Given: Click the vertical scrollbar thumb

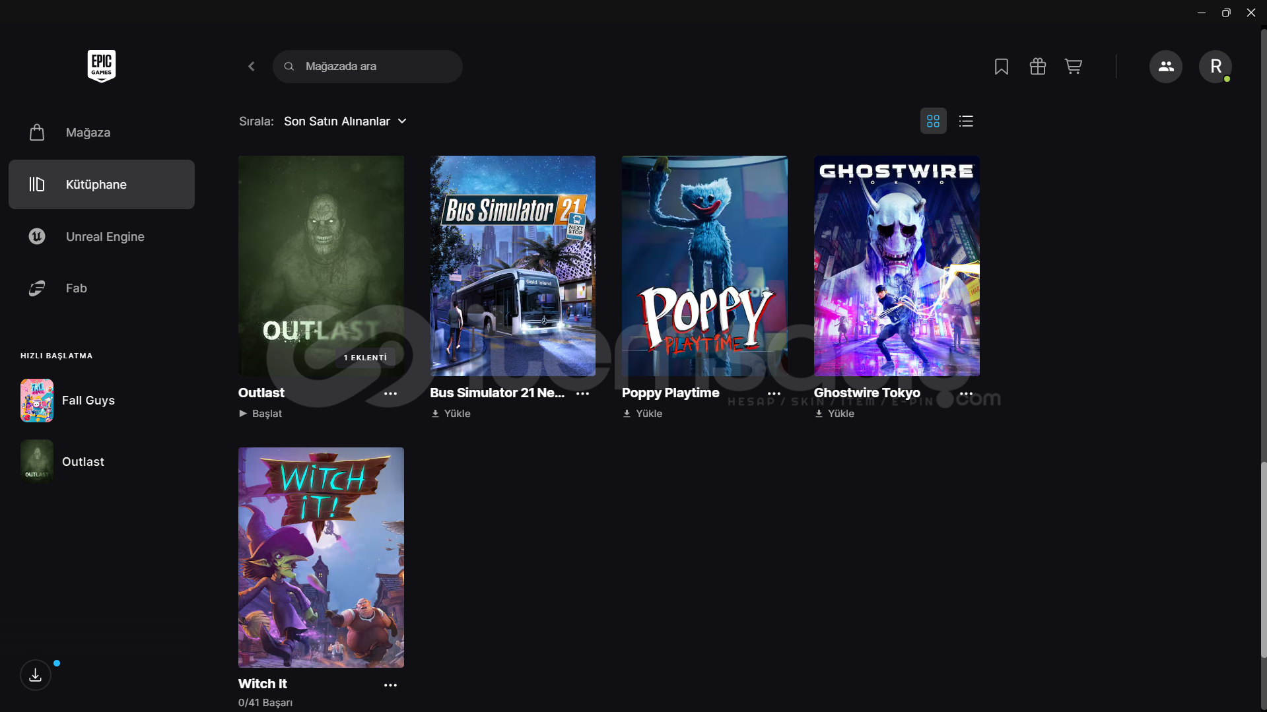Looking at the screenshot, I should (1264, 560).
